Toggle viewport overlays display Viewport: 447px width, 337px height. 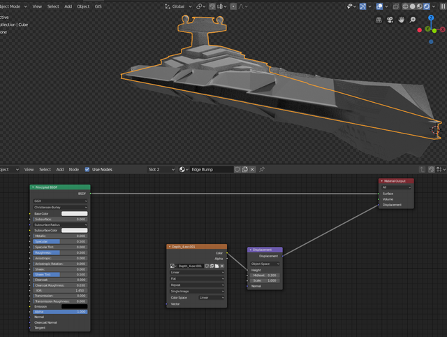tap(379, 6)
